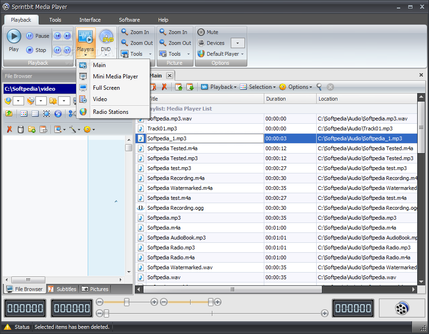Click Zoom In in Picture group
The width and height of the screenshot is (429, 334).
pos(174,32)
